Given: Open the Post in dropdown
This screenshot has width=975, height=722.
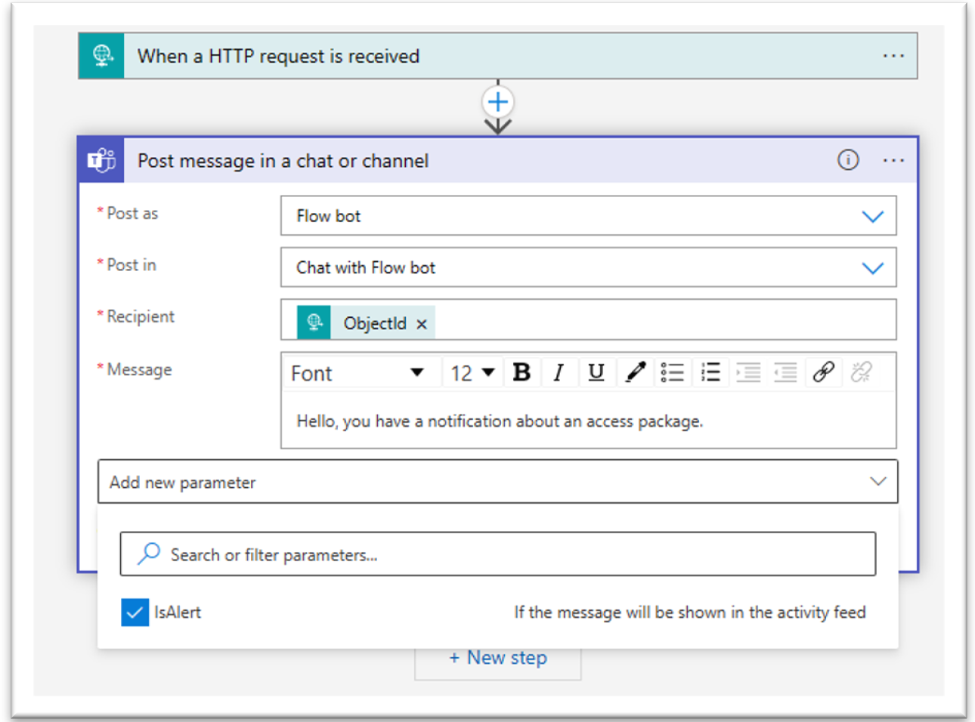Looking at the screenshot, I should pos(872,268).
